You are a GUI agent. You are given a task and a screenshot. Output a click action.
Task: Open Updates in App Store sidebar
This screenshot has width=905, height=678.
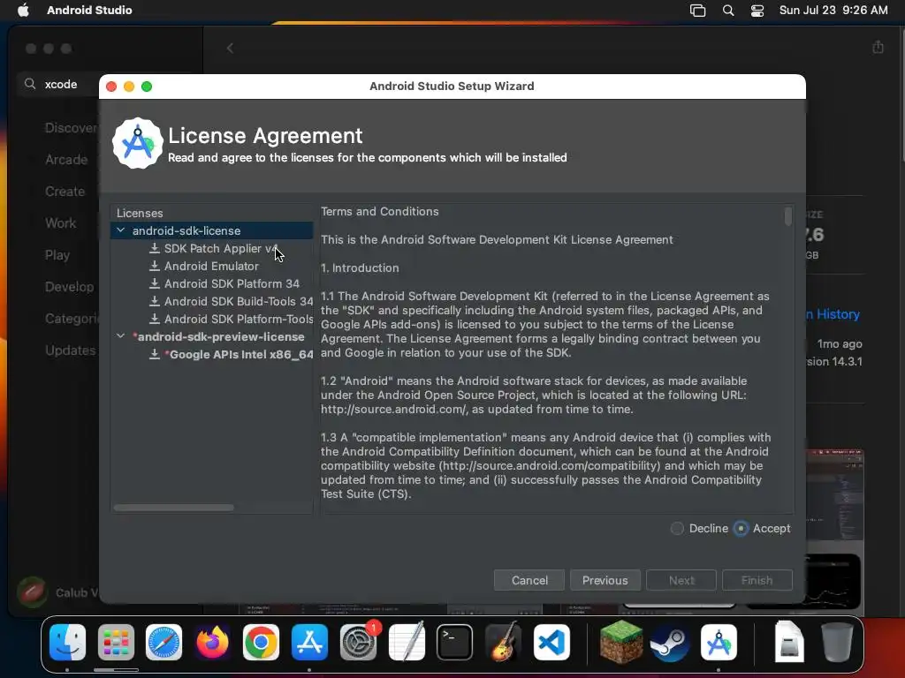tap(71, 350)
